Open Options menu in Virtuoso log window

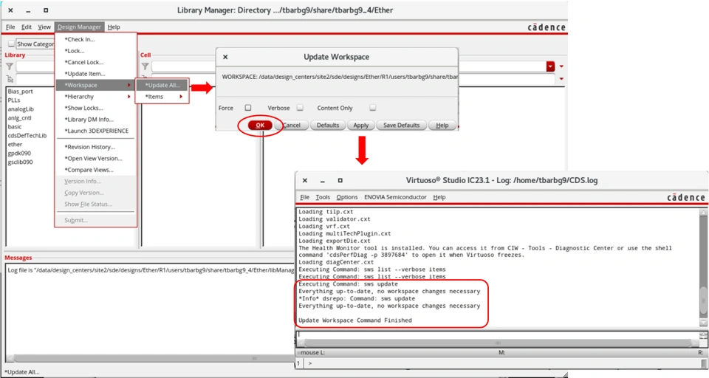pyautogui.click(x=347, y=197)
